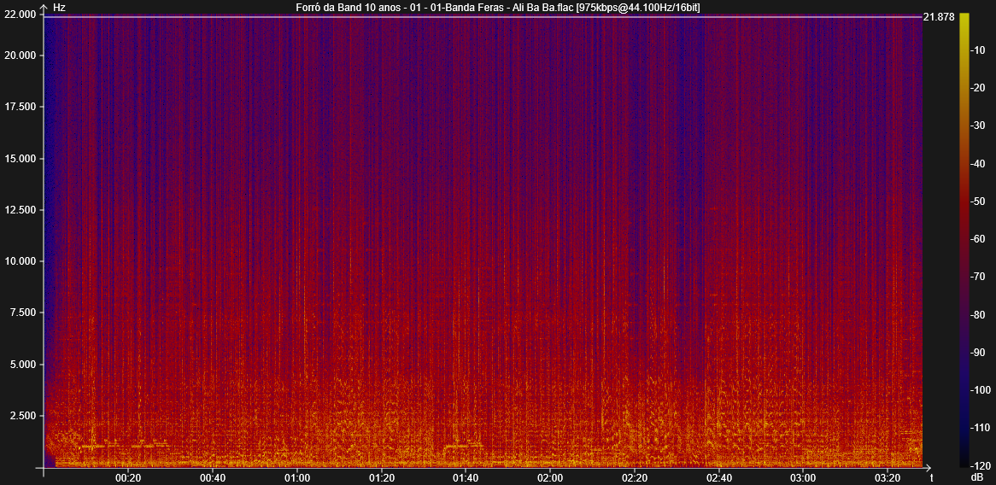Click the 21.878 cutoff frequency label
Image resolution: width=996 pixels, height=485 pixels.
coord(939,17)
